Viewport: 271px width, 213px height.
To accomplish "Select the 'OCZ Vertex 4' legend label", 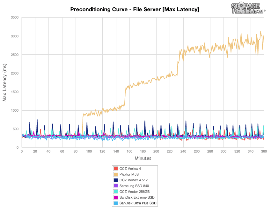I will pos(130,169).
